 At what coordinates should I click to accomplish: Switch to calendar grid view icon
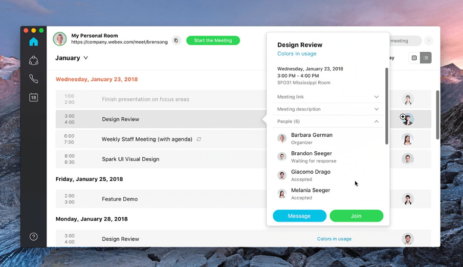[x=414, y=58]
